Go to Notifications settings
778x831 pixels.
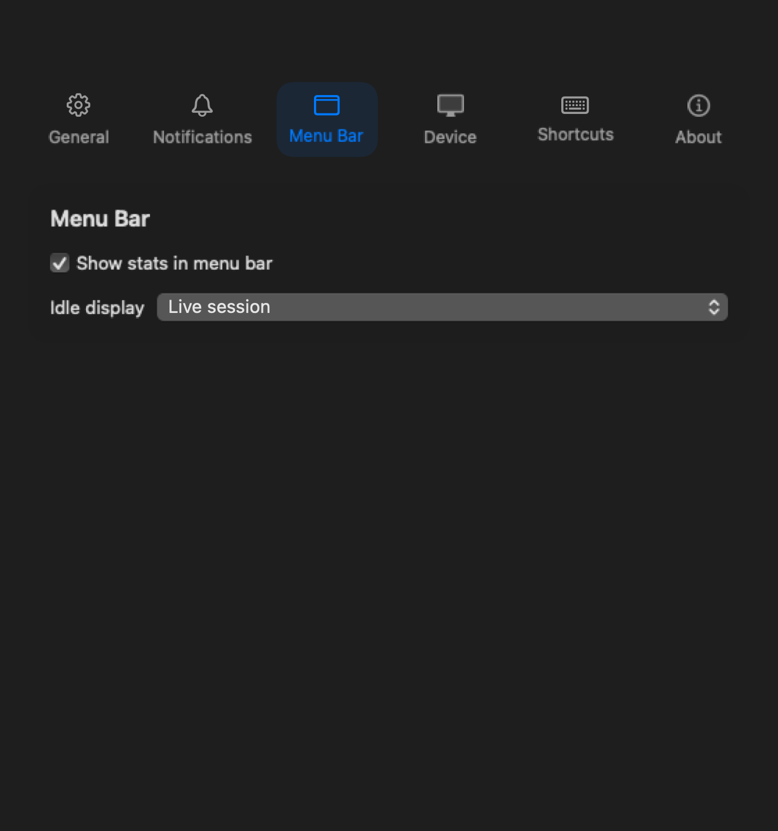[x=202, y=119]
